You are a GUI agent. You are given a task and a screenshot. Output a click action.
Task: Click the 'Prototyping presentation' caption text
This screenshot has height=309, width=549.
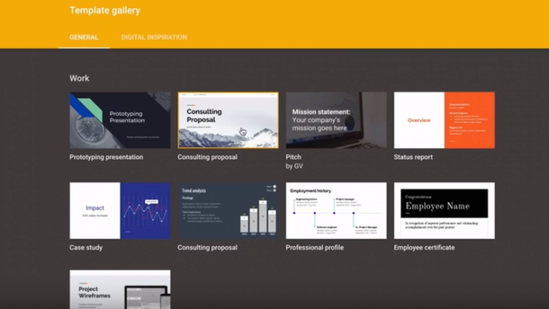pyautogui.click(x=106, y=157)
